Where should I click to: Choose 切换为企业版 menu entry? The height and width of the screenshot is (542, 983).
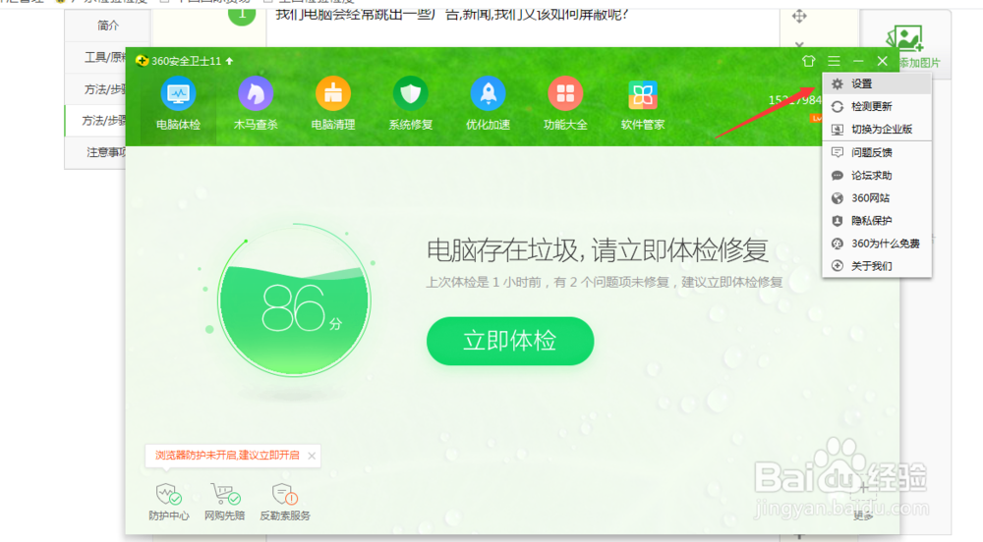877,130
